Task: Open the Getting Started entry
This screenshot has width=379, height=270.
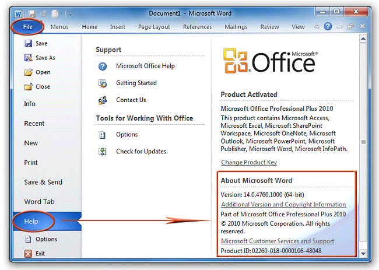Action: pyautogui.click(x=136, y=83)
